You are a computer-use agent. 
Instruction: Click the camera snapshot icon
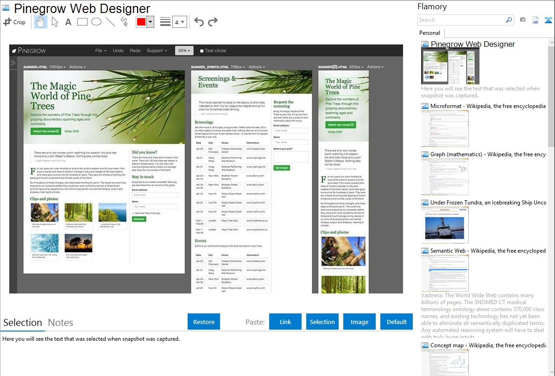(x=523, y=20)
